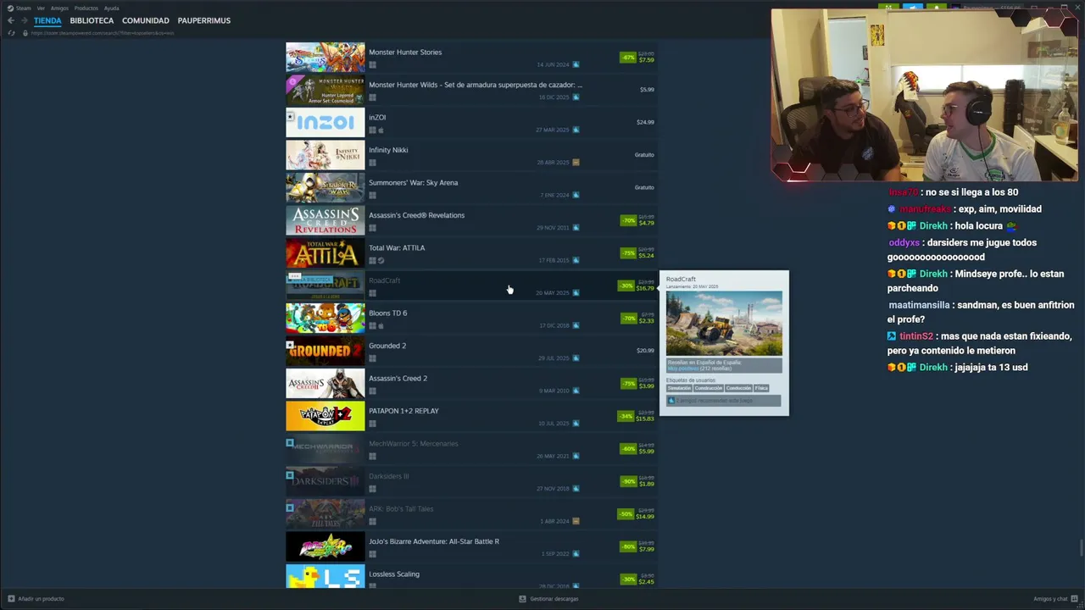The image size is (1085, 610).
Task: Open ARK: Bob's Tall Tales listing
Action: pyautogui.click(x=471, y=514)
